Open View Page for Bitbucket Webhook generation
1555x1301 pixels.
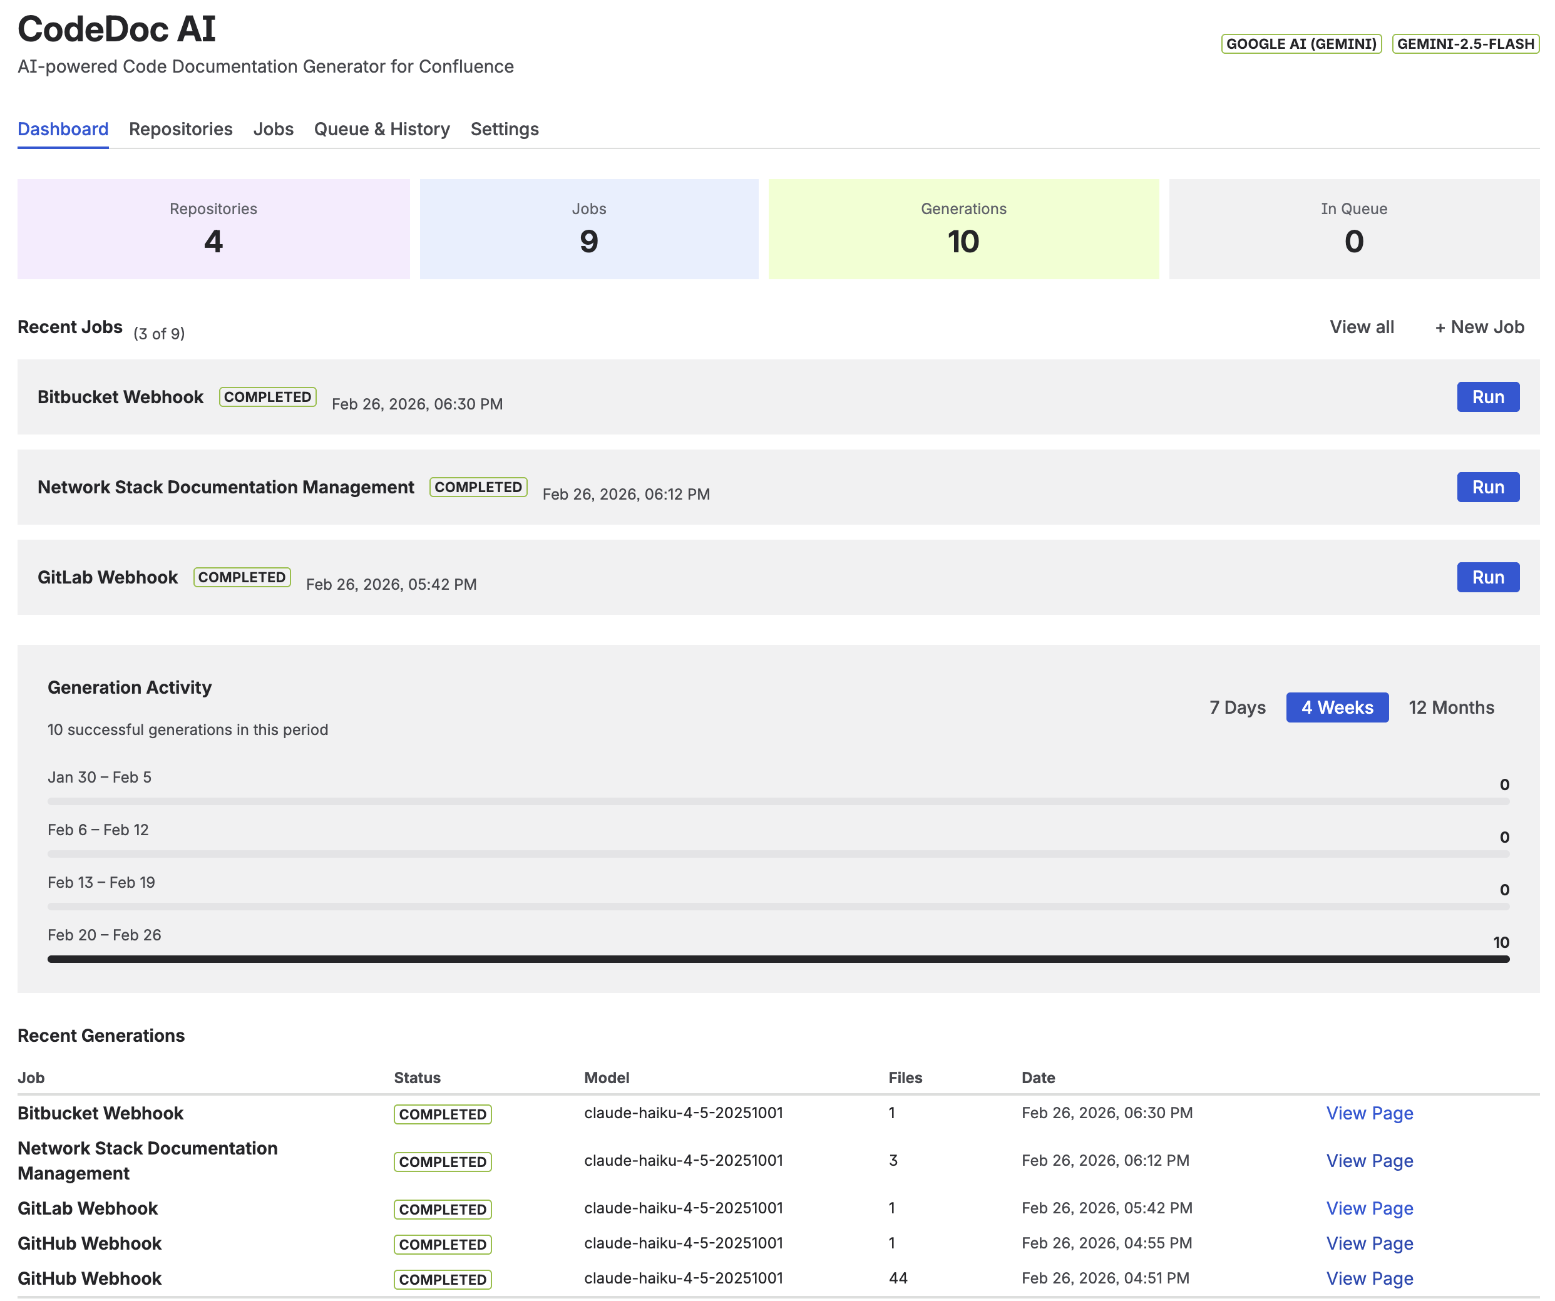pyautogui.click(x=1369, y=1113)
